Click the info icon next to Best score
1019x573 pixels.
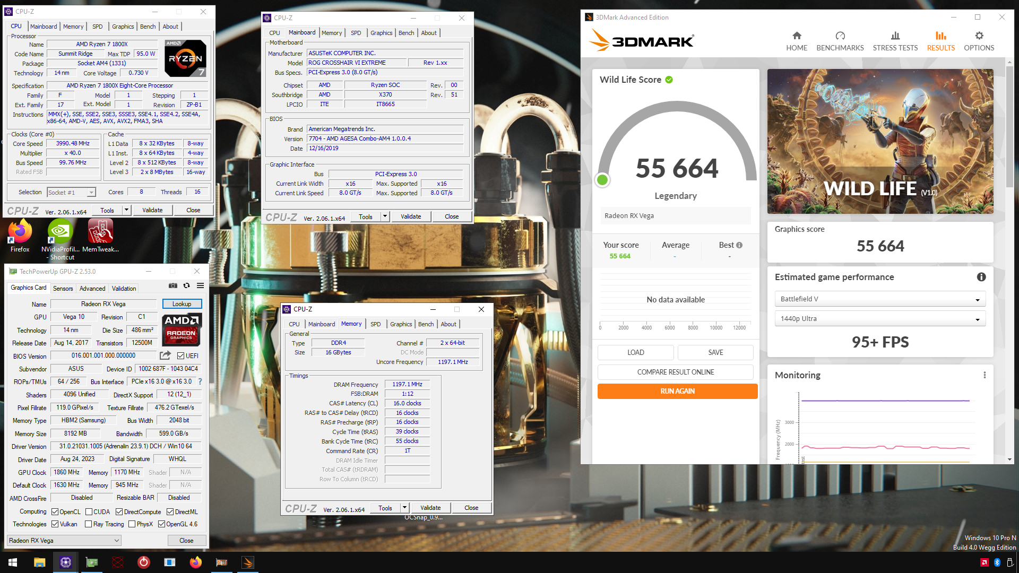pos(739,245)
